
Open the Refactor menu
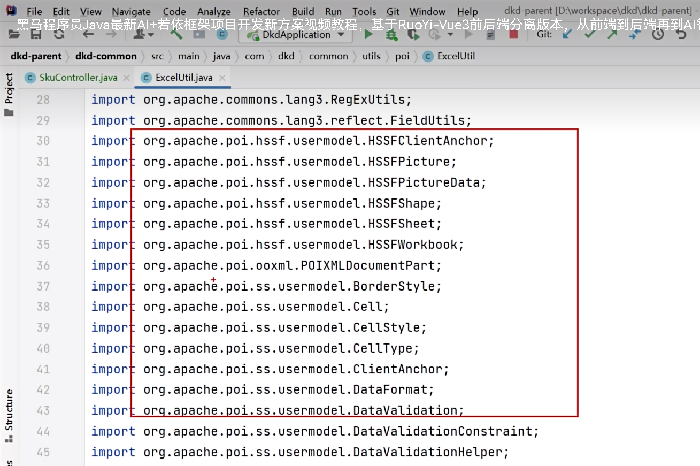click(261, 12)
